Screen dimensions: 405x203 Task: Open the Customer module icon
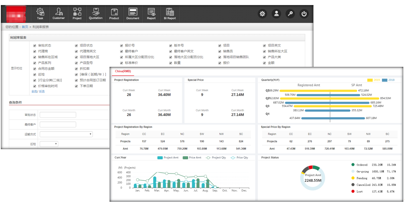[x=58, y=14]
